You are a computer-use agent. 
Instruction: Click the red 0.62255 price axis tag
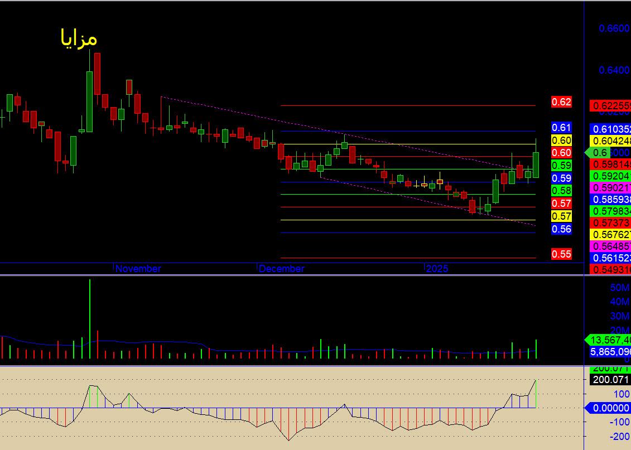[x=610, y=106]
